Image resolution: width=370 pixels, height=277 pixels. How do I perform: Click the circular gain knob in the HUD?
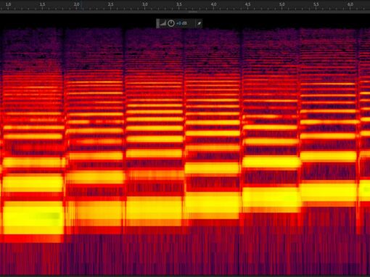tap(171, 23)
